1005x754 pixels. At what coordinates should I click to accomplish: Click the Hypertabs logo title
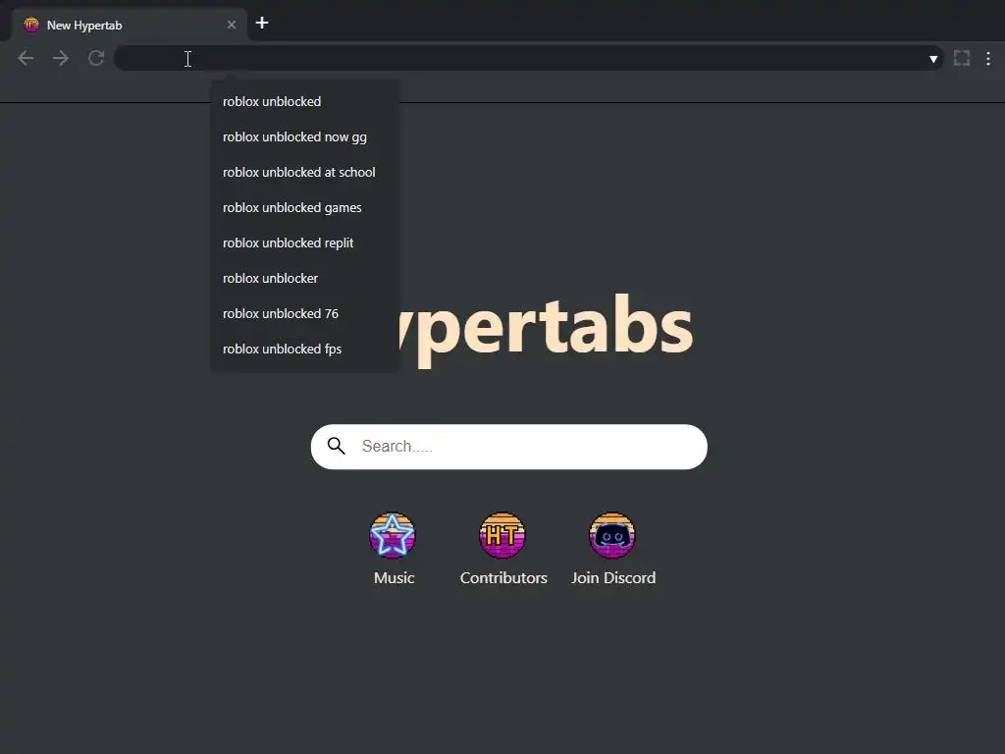click(546, 329)
